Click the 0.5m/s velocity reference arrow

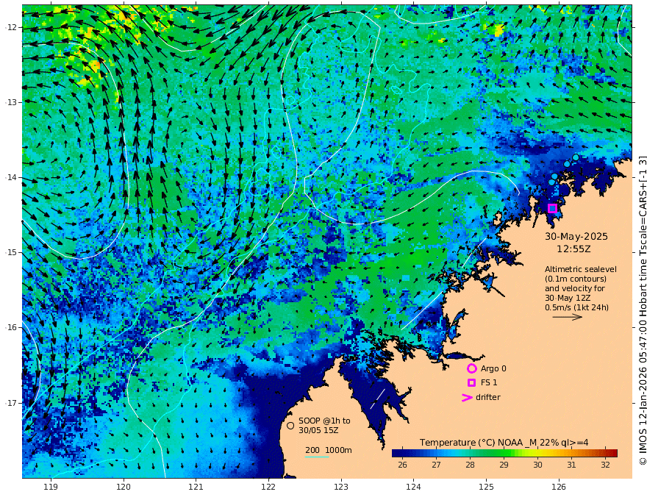pyautogui.click(x=568, y=317)
